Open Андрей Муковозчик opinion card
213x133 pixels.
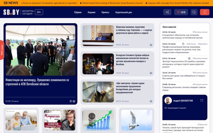185,107
